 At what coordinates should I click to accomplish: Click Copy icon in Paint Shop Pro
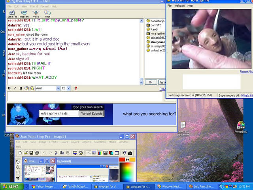click(x=62, y=153)
